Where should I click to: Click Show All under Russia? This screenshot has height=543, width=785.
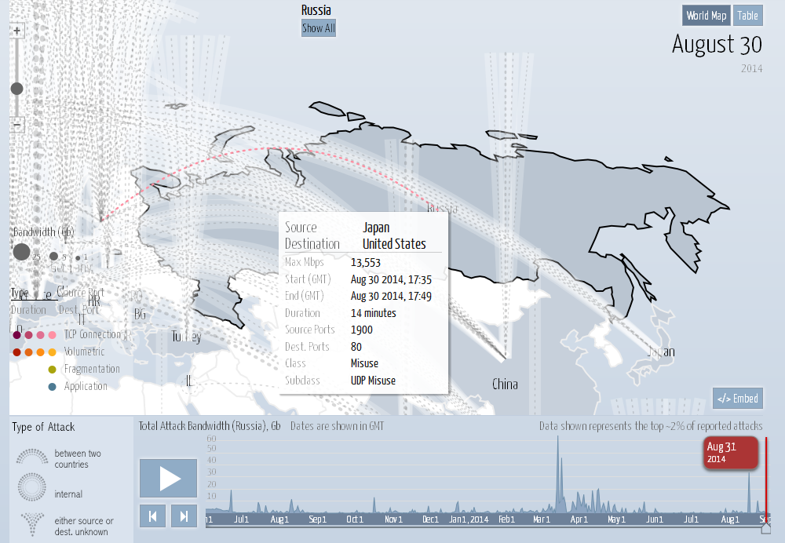pos(319,28)
